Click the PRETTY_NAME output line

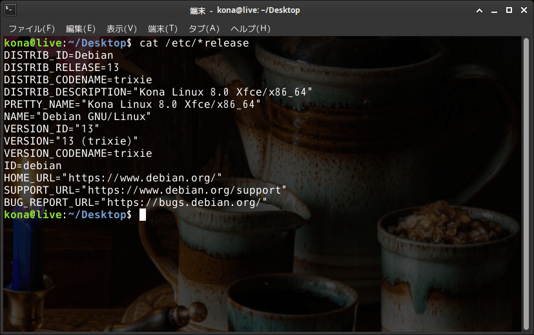pos(132,105)
